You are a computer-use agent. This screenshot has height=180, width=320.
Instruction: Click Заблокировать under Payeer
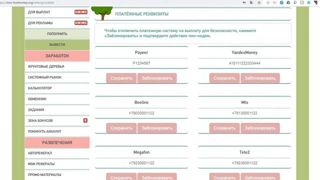click(157, 78)
